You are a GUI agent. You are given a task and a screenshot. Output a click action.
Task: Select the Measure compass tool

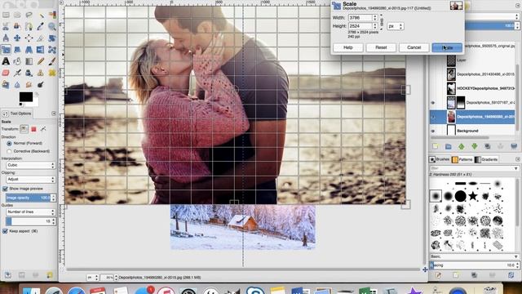tap(6, 38)
